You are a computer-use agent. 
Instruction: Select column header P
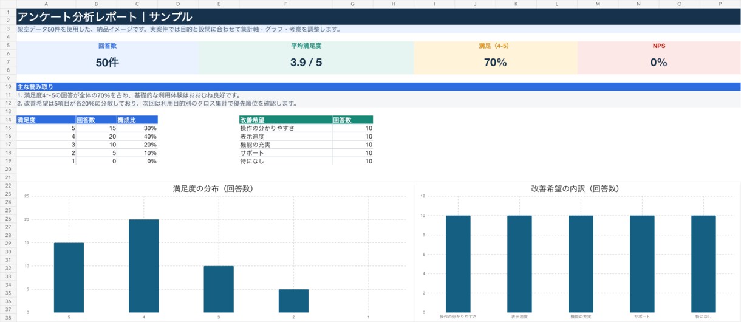[720, 4]
